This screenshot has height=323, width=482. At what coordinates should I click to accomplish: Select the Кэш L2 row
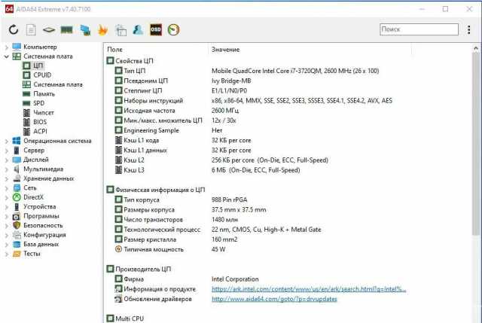pos(221,160)
